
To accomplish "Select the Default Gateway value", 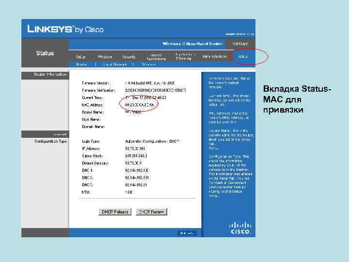I will point(133,163).
